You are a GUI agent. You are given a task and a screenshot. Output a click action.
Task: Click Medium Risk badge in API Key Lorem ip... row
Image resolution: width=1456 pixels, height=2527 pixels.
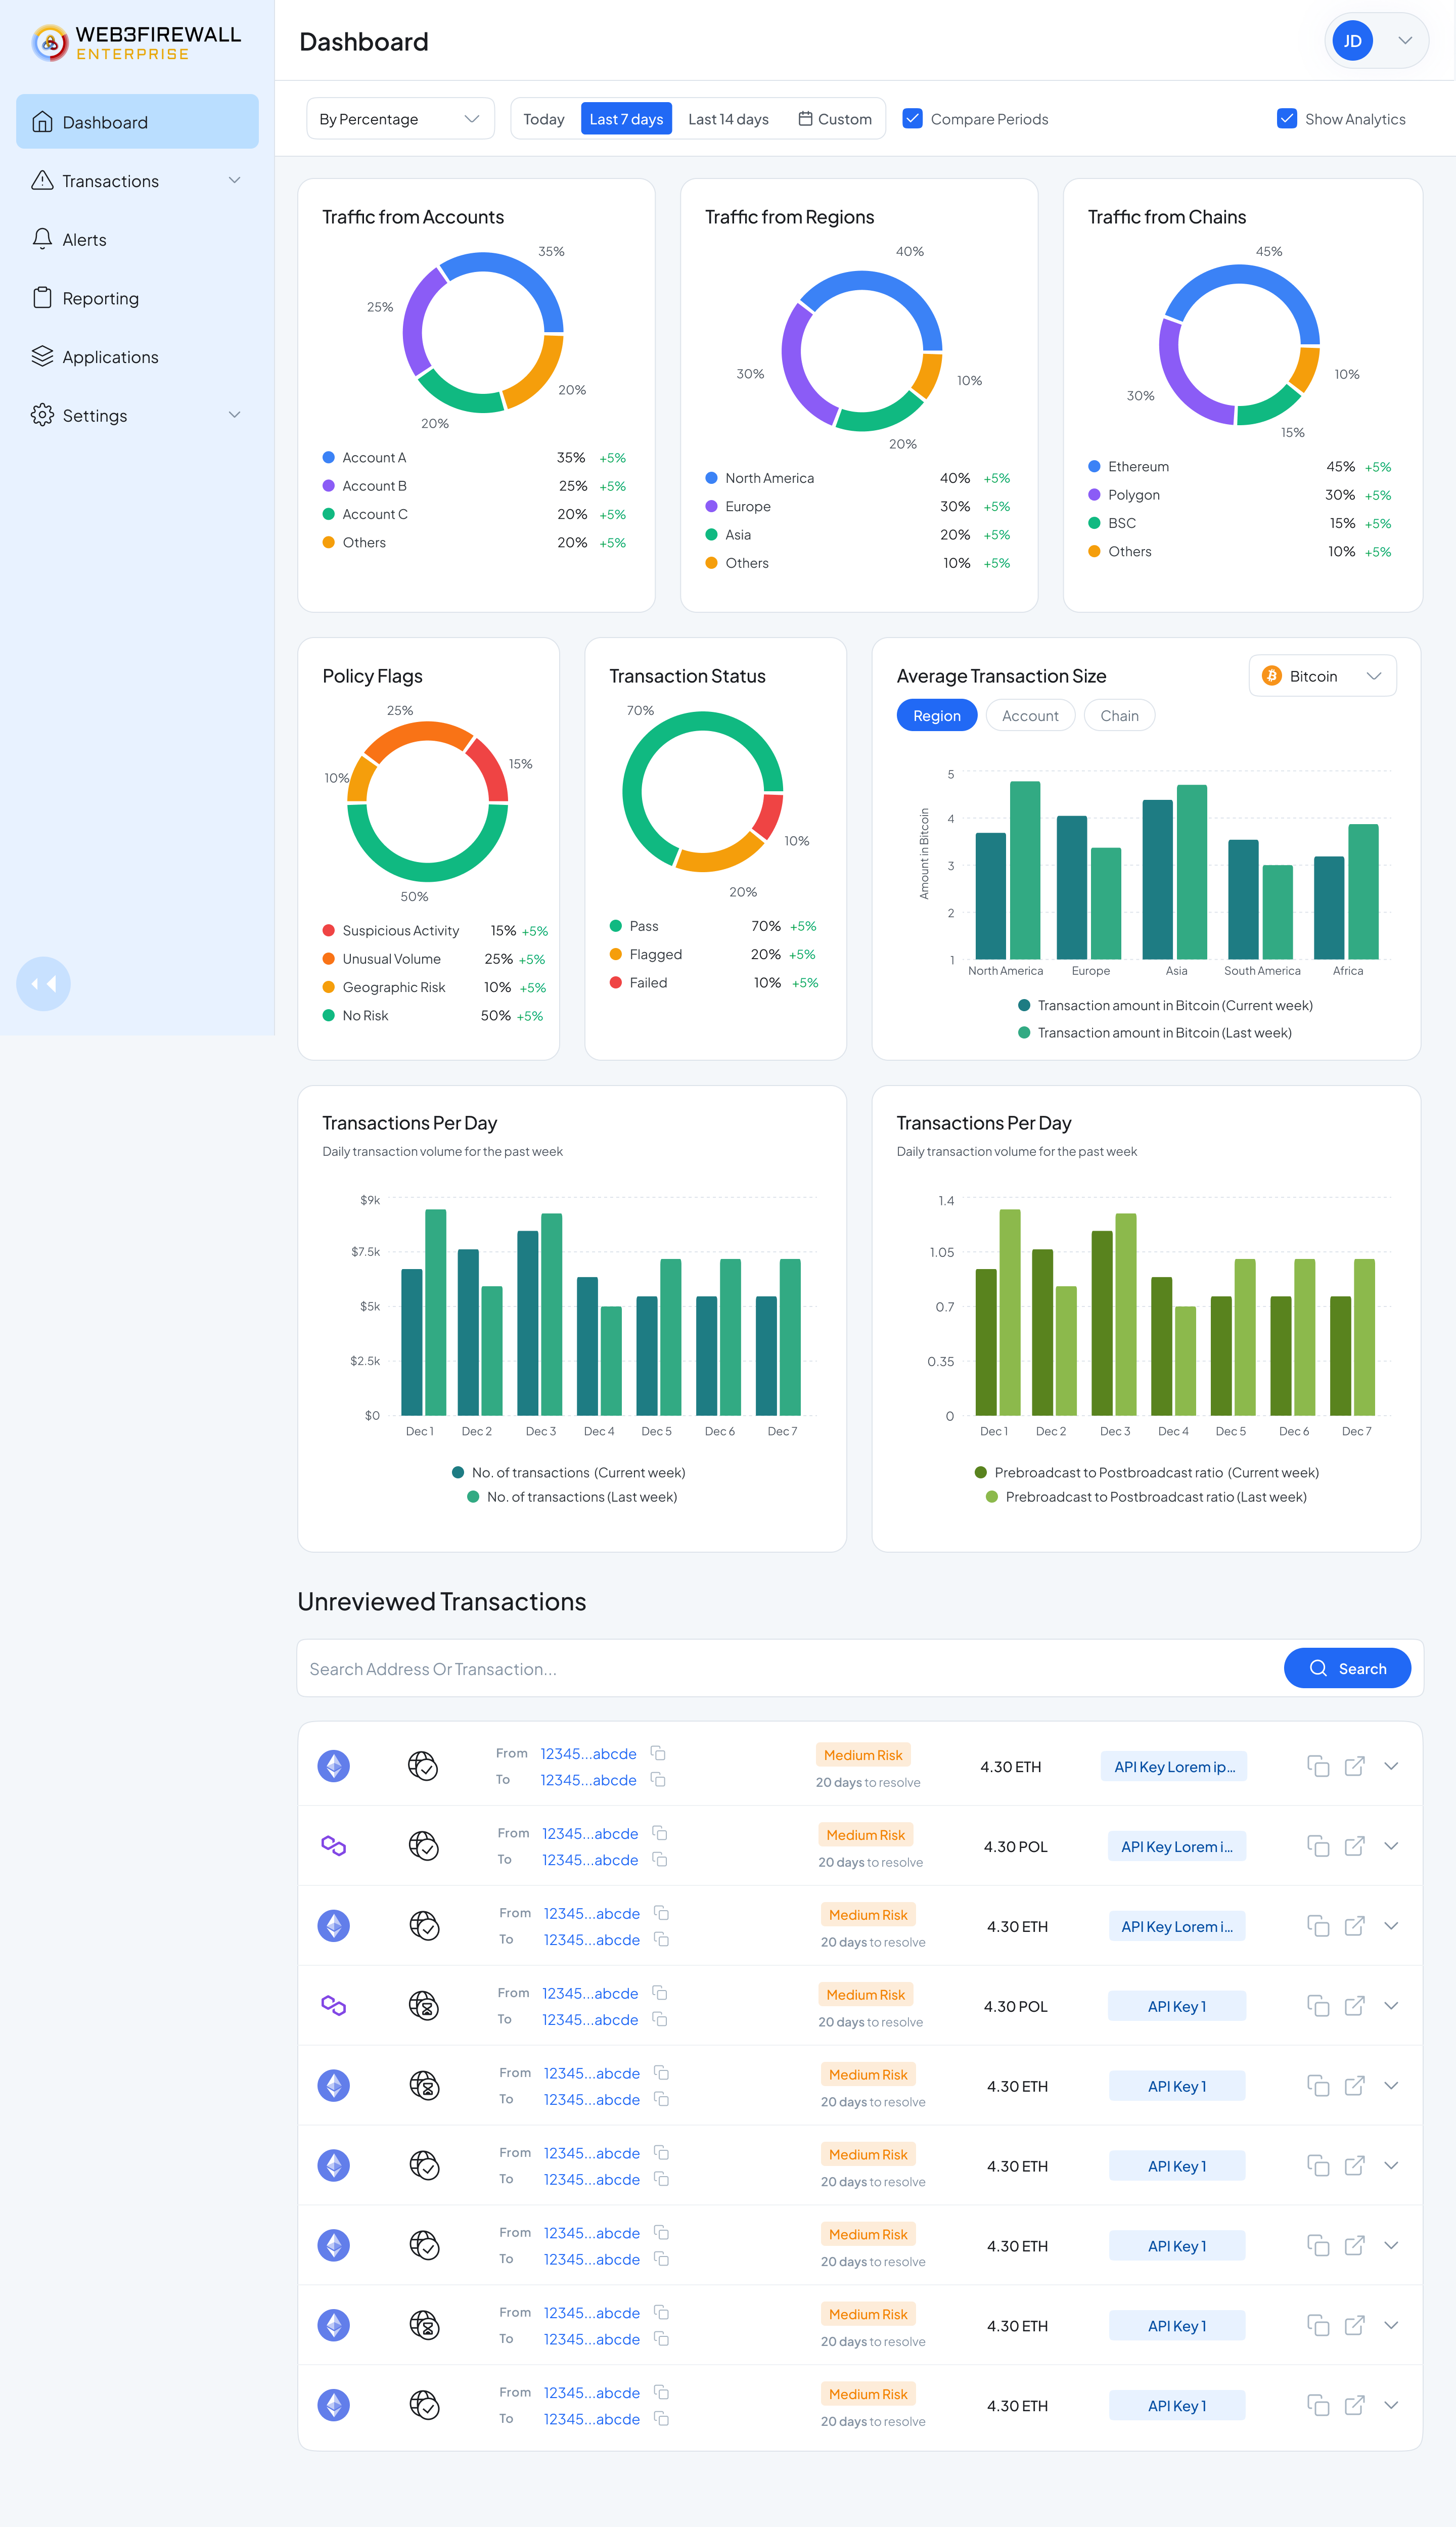(863, 1754)
